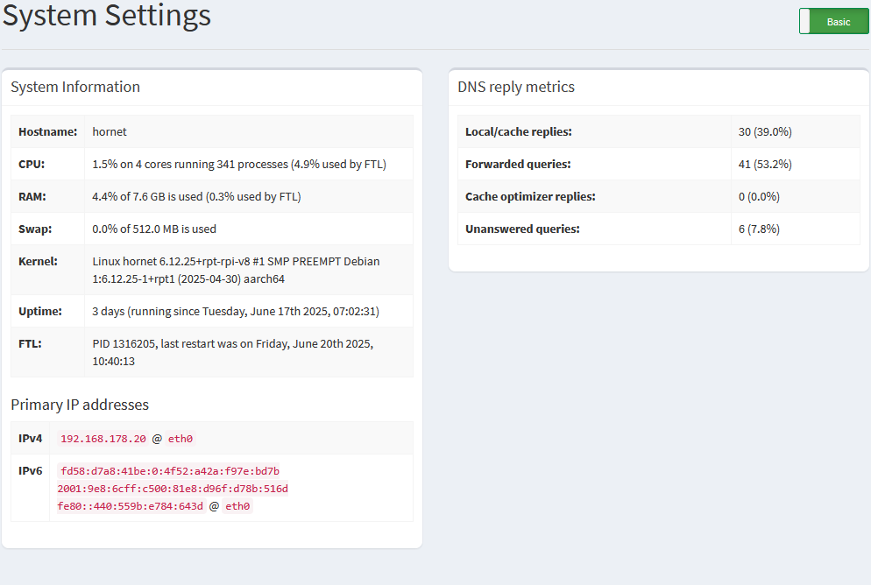
Task: Click the CPU usage value text
Action: coord(238,164)
